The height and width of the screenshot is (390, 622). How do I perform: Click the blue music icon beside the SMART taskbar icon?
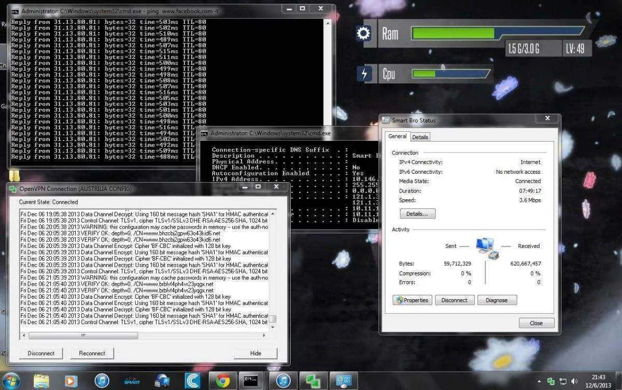tap(102, 381)
